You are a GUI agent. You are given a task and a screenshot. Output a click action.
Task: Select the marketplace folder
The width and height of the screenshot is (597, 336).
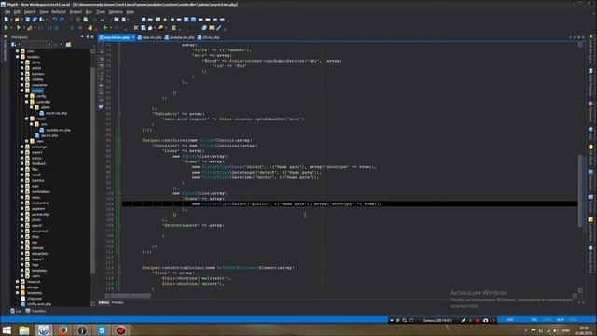(x=41, y=191)
